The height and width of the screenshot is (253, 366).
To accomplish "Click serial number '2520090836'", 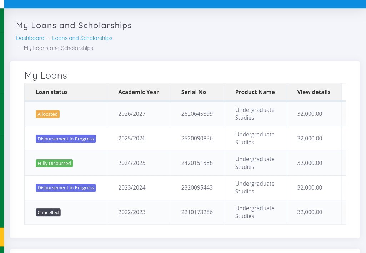I will [x=197, y=138].
